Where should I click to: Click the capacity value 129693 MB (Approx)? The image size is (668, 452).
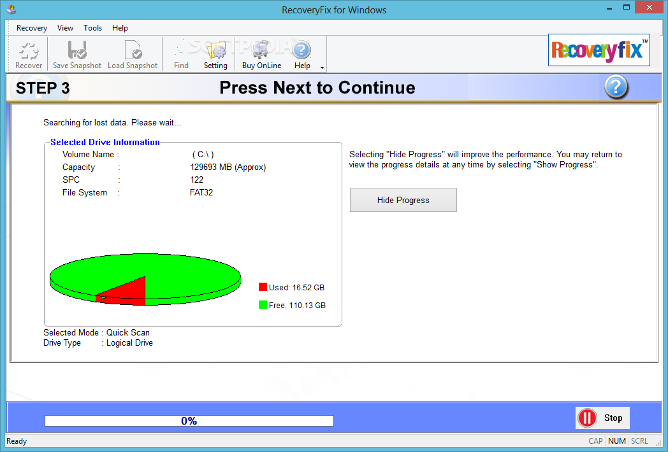click(228, 167)
